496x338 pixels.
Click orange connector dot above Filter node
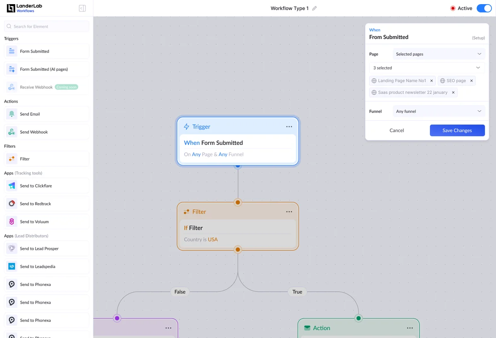[238, 203]
